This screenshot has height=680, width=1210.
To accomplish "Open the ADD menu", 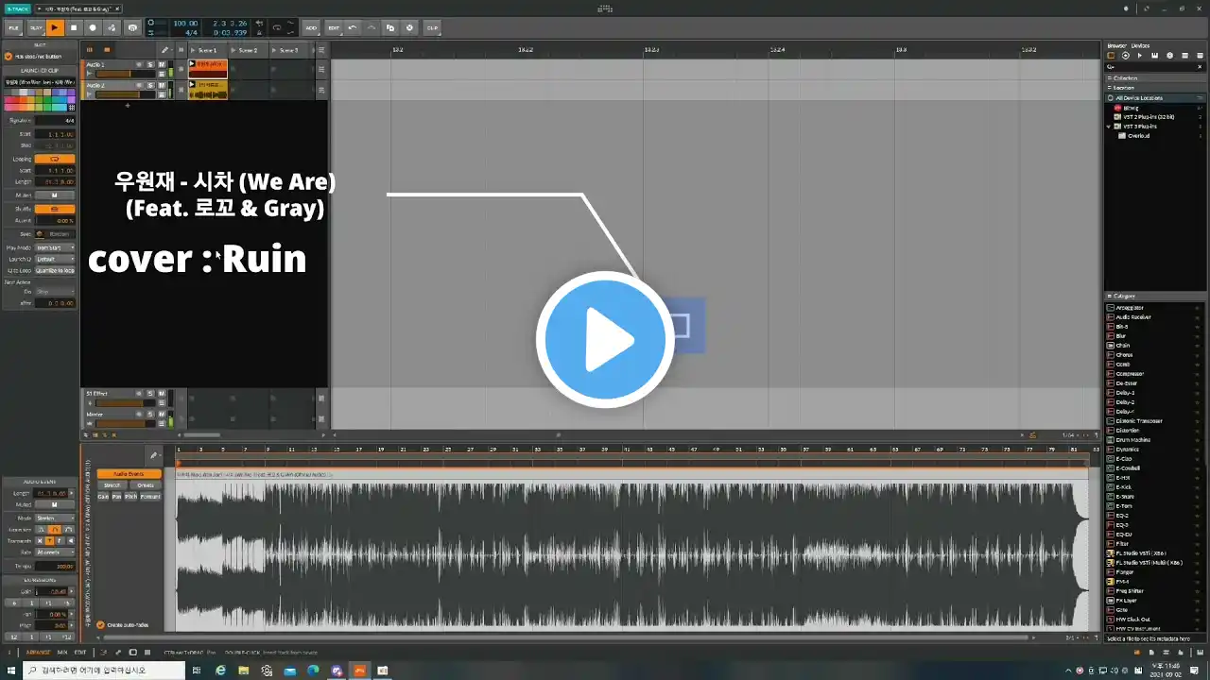I will [311, 27].
